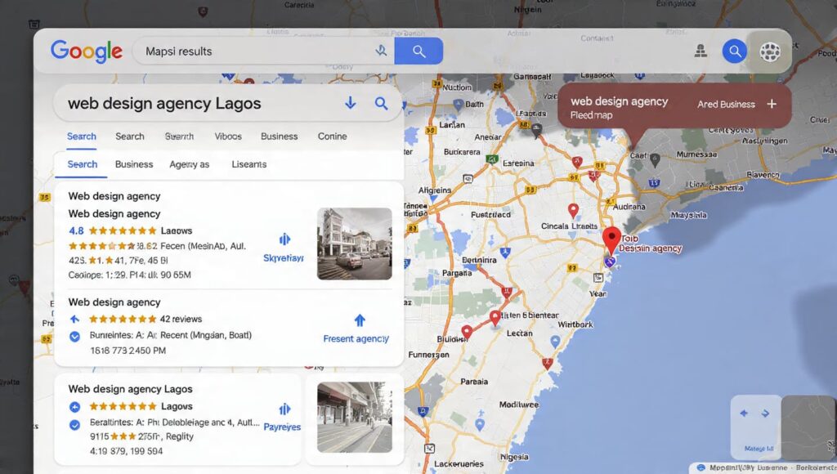
Task: Switch to the Business tab
Action: [x=279, y=136]
